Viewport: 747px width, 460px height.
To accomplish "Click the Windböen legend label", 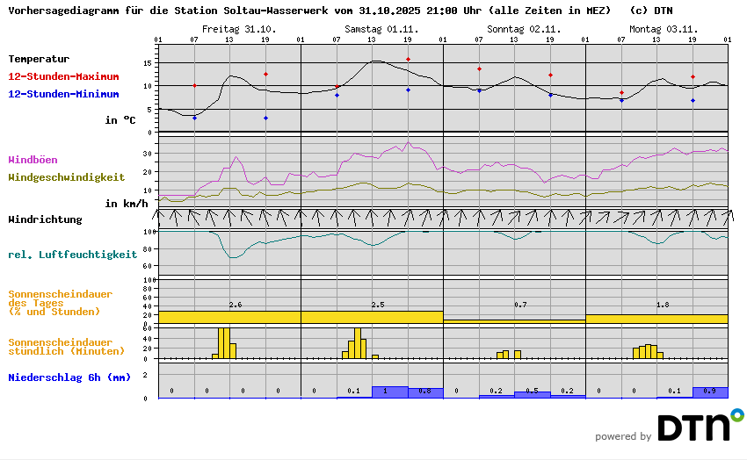I will tap(33, 160).
